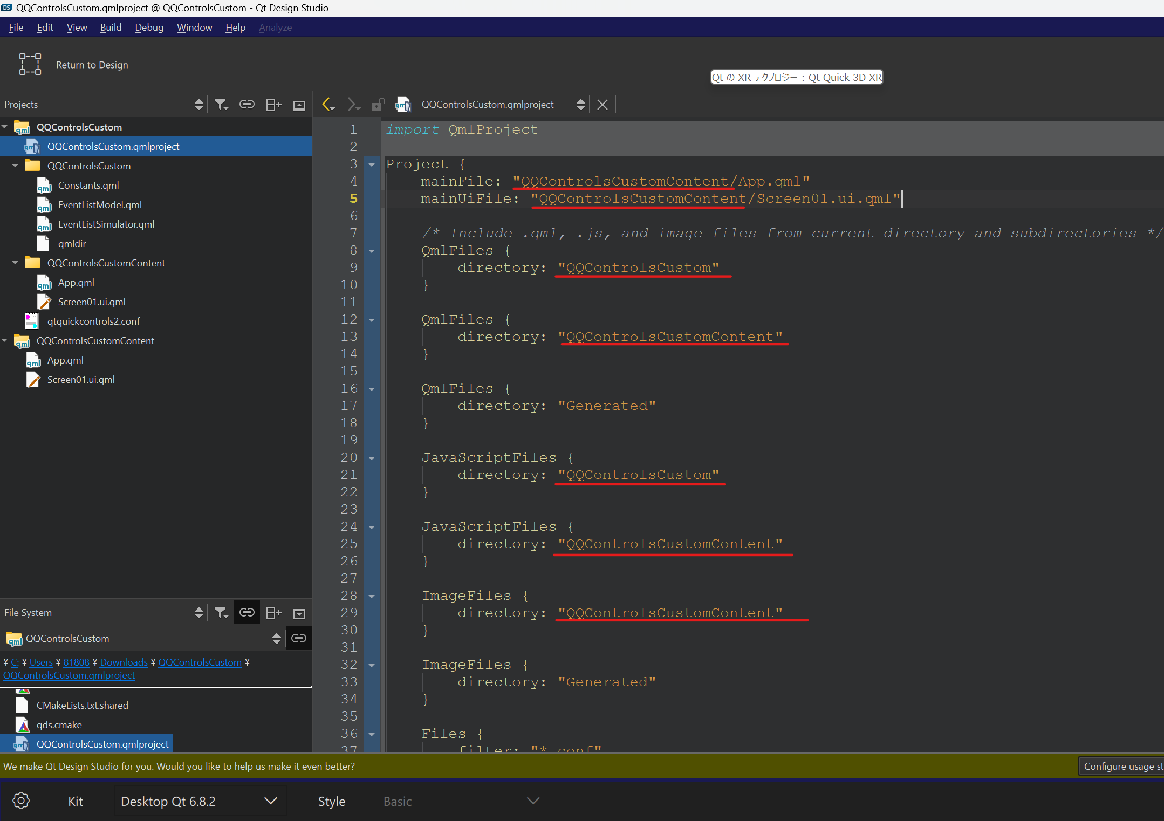This screenshot has height=821, width=1164.
Task: Select QQControlsCustom.qmlproject in File System list
Action: click(86, 744)
